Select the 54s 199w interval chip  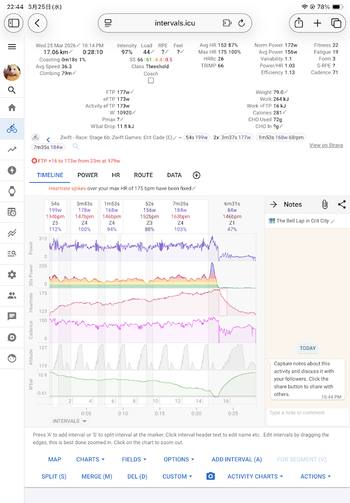pyautogui.click(x=197, y=137)
